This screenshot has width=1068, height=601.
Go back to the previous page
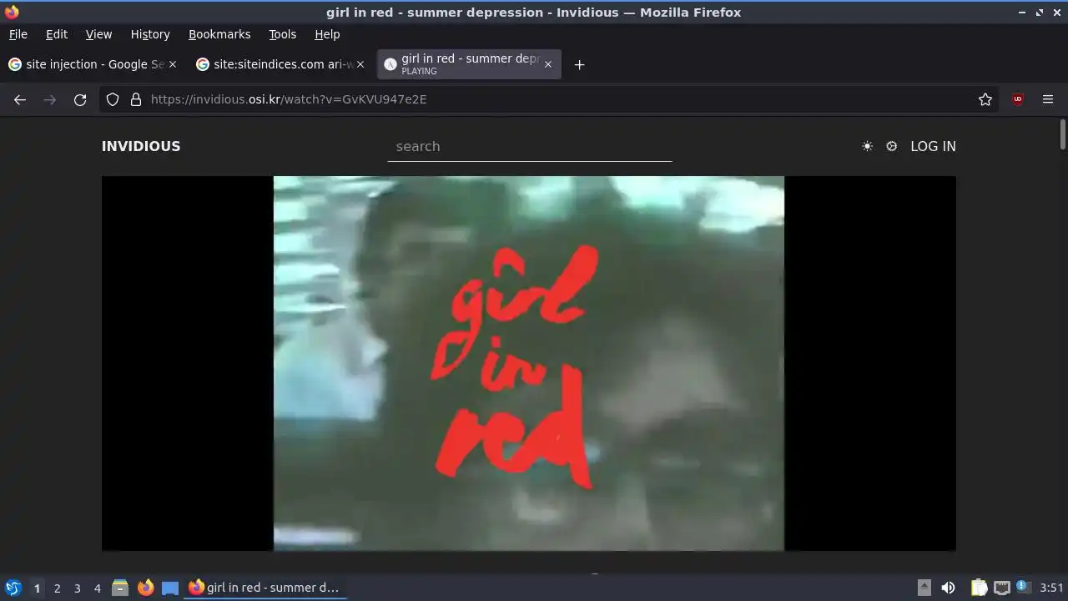[20, 99]
